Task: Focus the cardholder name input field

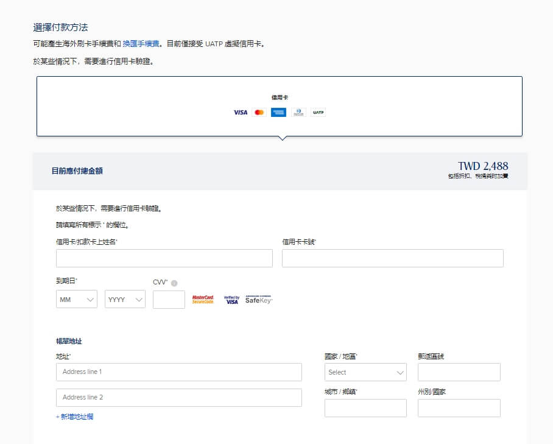Action: point(164,258)
